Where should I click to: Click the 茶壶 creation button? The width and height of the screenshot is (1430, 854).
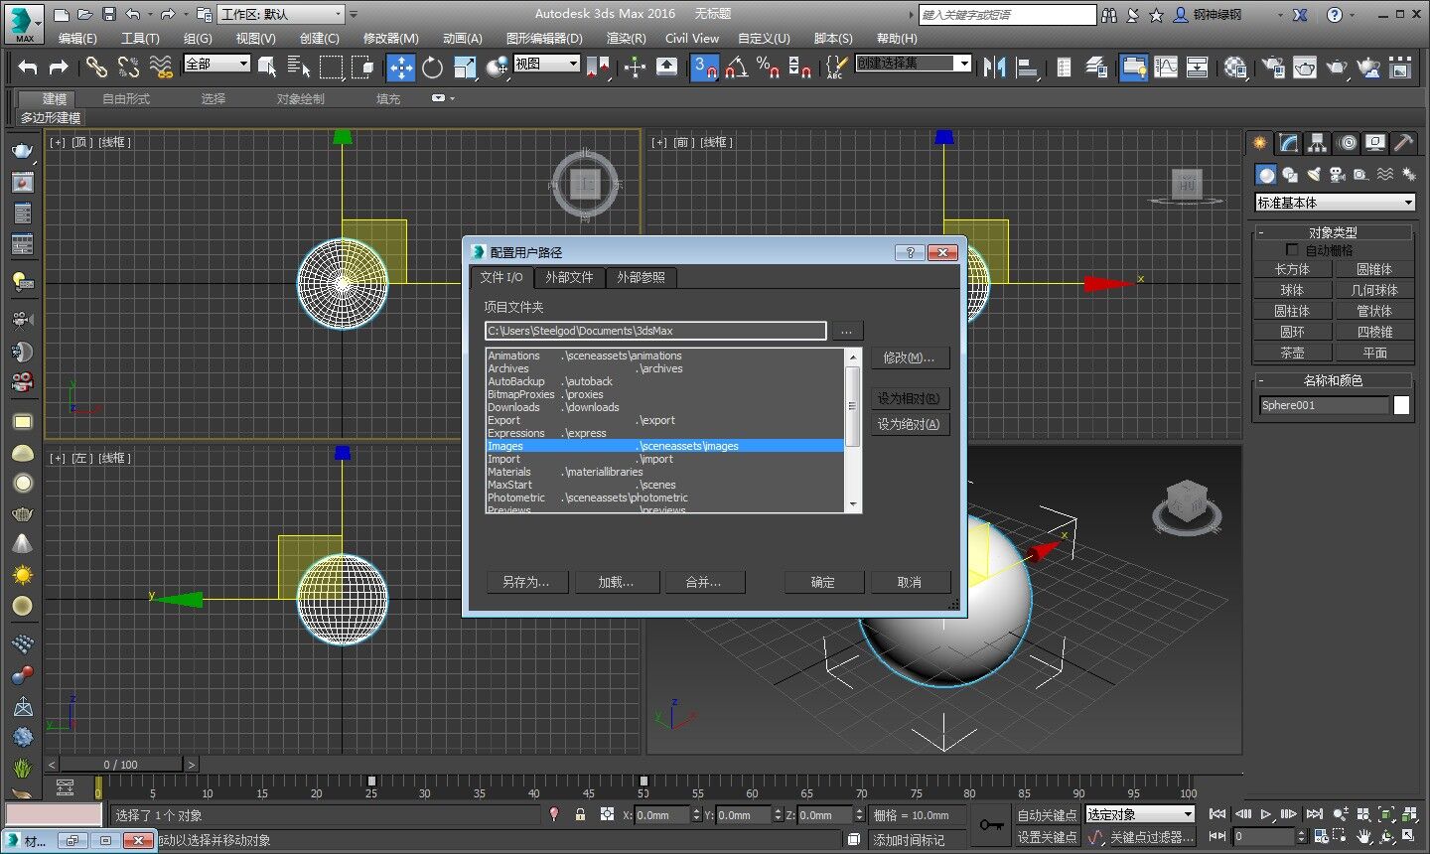pos(1292,352)
